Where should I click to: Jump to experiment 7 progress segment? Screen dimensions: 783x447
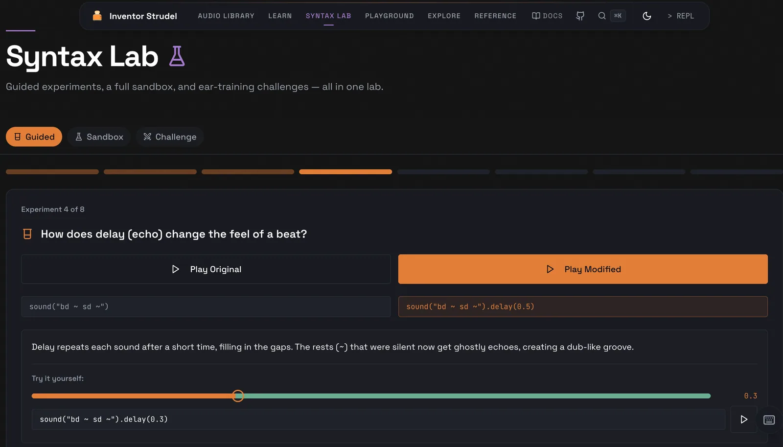click(639, 172)
